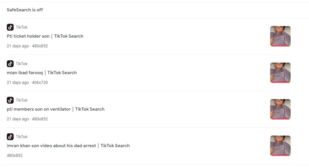Click 'TikTok' source name above 'pti members son' result
Image resolution: width=309 pixels, height=168 pixels.
[x=22, y=100]
